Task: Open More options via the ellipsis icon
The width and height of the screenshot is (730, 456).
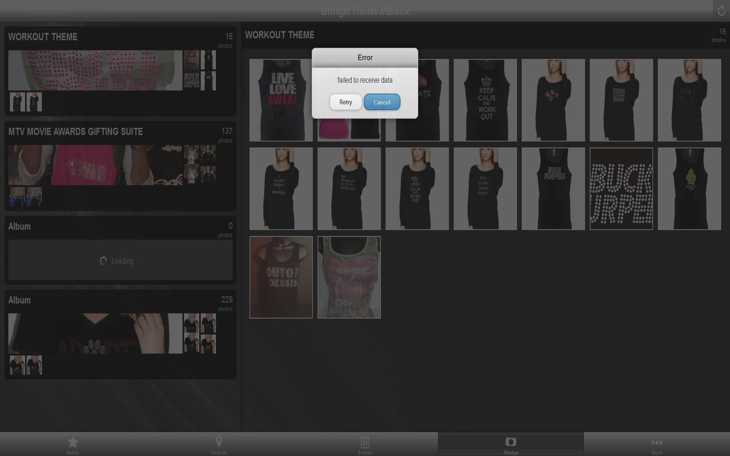Action: point(657,443)
